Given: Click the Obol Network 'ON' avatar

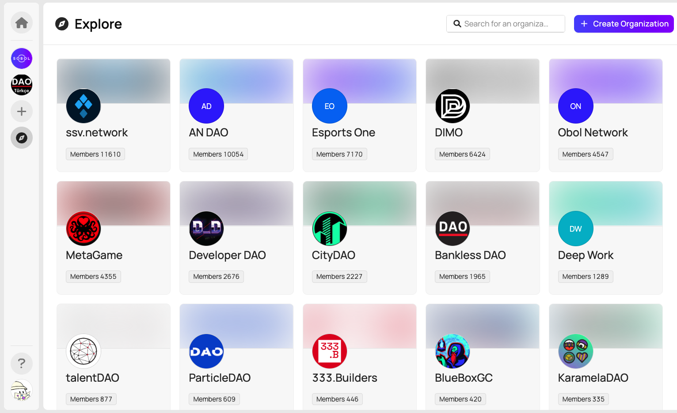Looking at the screenshot, I should pos(576,106).
